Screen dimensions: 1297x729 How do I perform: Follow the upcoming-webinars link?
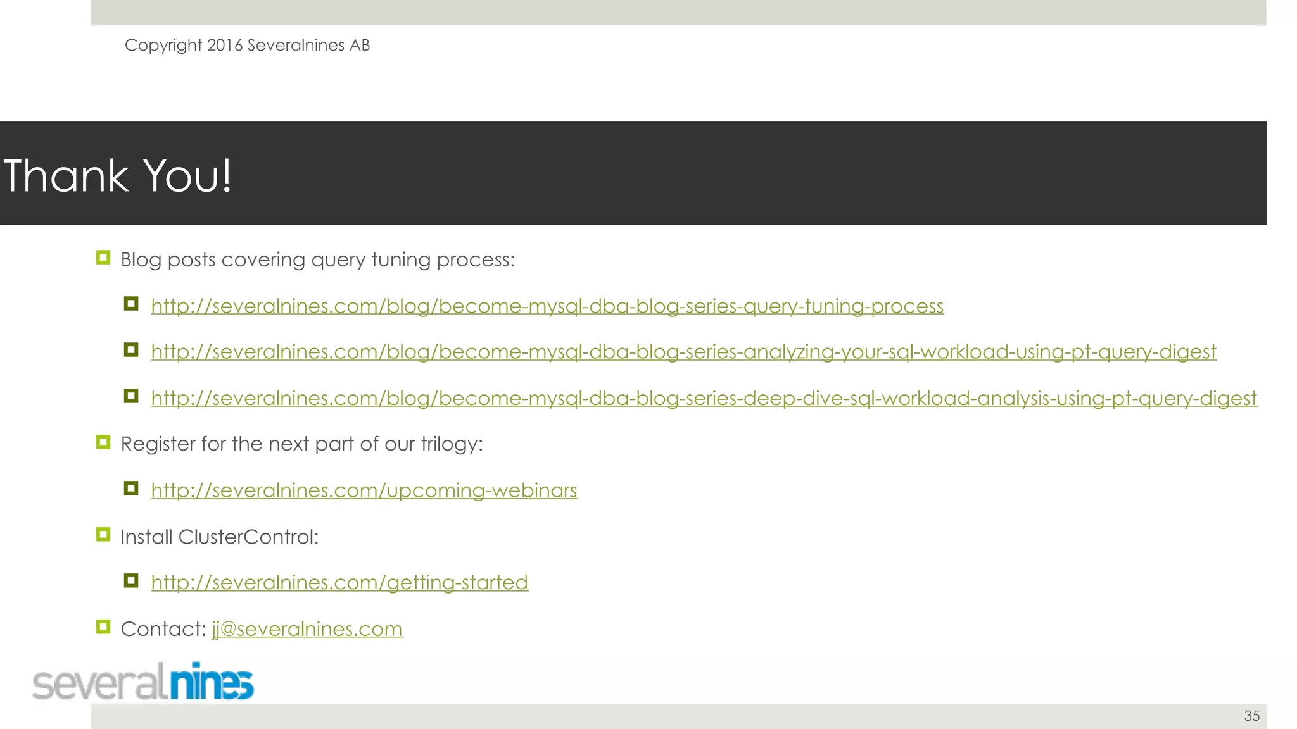364,490
